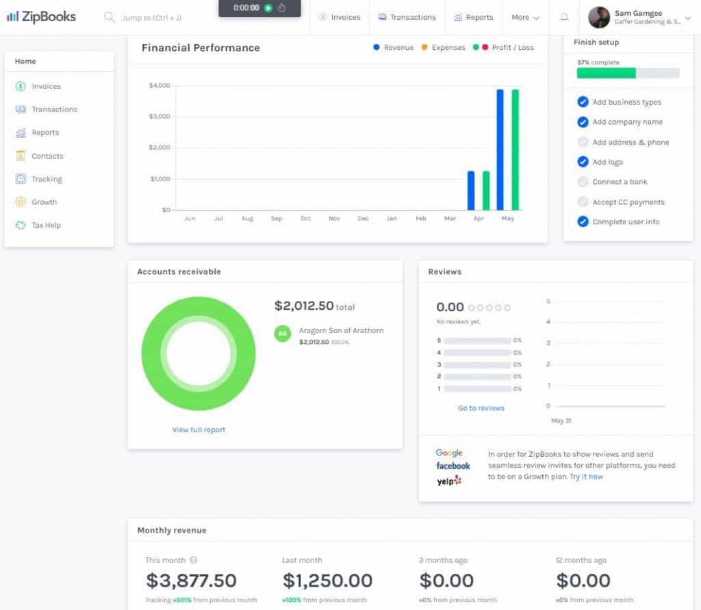This screenshot has height=610, width=701.
Task: Click the $2,012.50 total amount
Action: [x=303, y=306]
